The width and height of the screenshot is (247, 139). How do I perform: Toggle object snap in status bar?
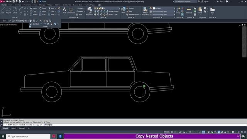tap(204, 132)
